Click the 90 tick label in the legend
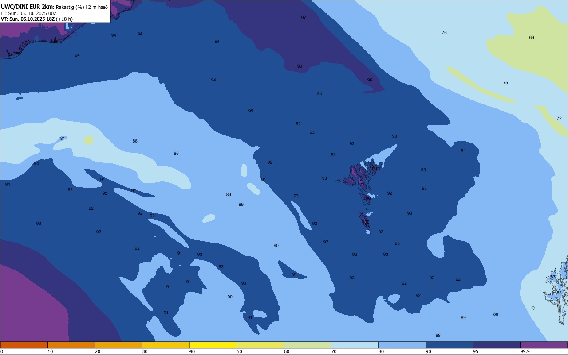The height and width of the screenshot is (355, 568). [x=428, y=351]
